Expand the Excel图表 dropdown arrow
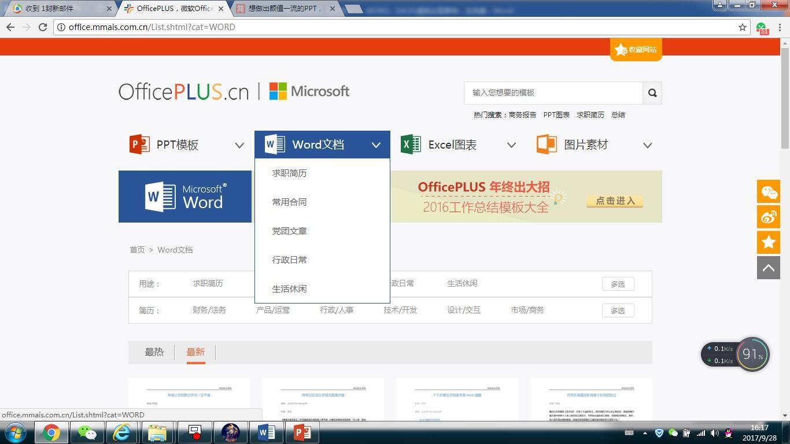 coord(511,145)
